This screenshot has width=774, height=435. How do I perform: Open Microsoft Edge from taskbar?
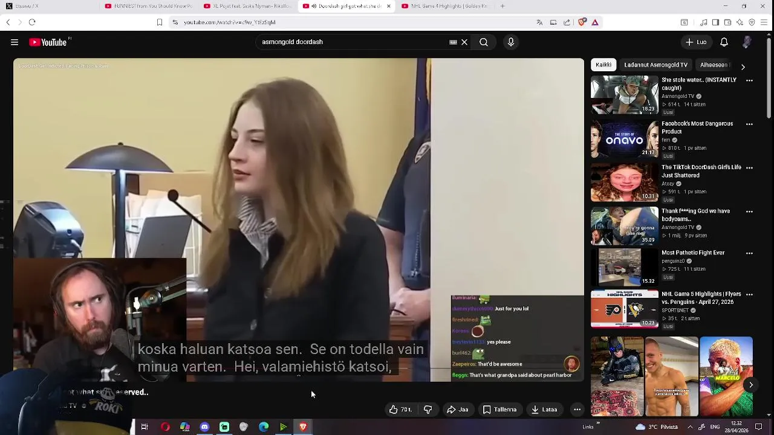[264, 427]
